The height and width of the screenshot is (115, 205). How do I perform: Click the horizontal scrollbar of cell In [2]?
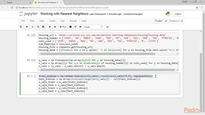(x=98, y=54)
